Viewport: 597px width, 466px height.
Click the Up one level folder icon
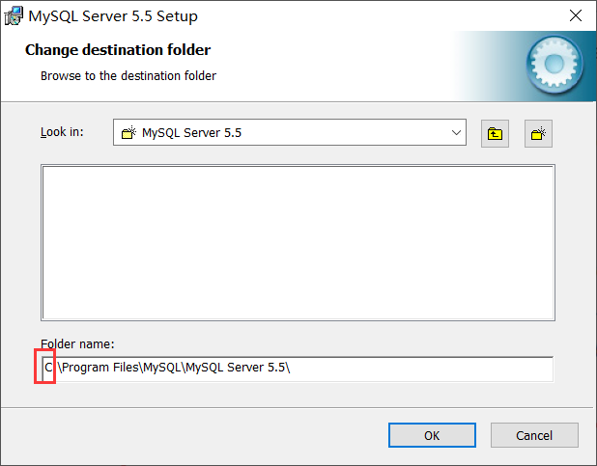click(x=495, y=133)
